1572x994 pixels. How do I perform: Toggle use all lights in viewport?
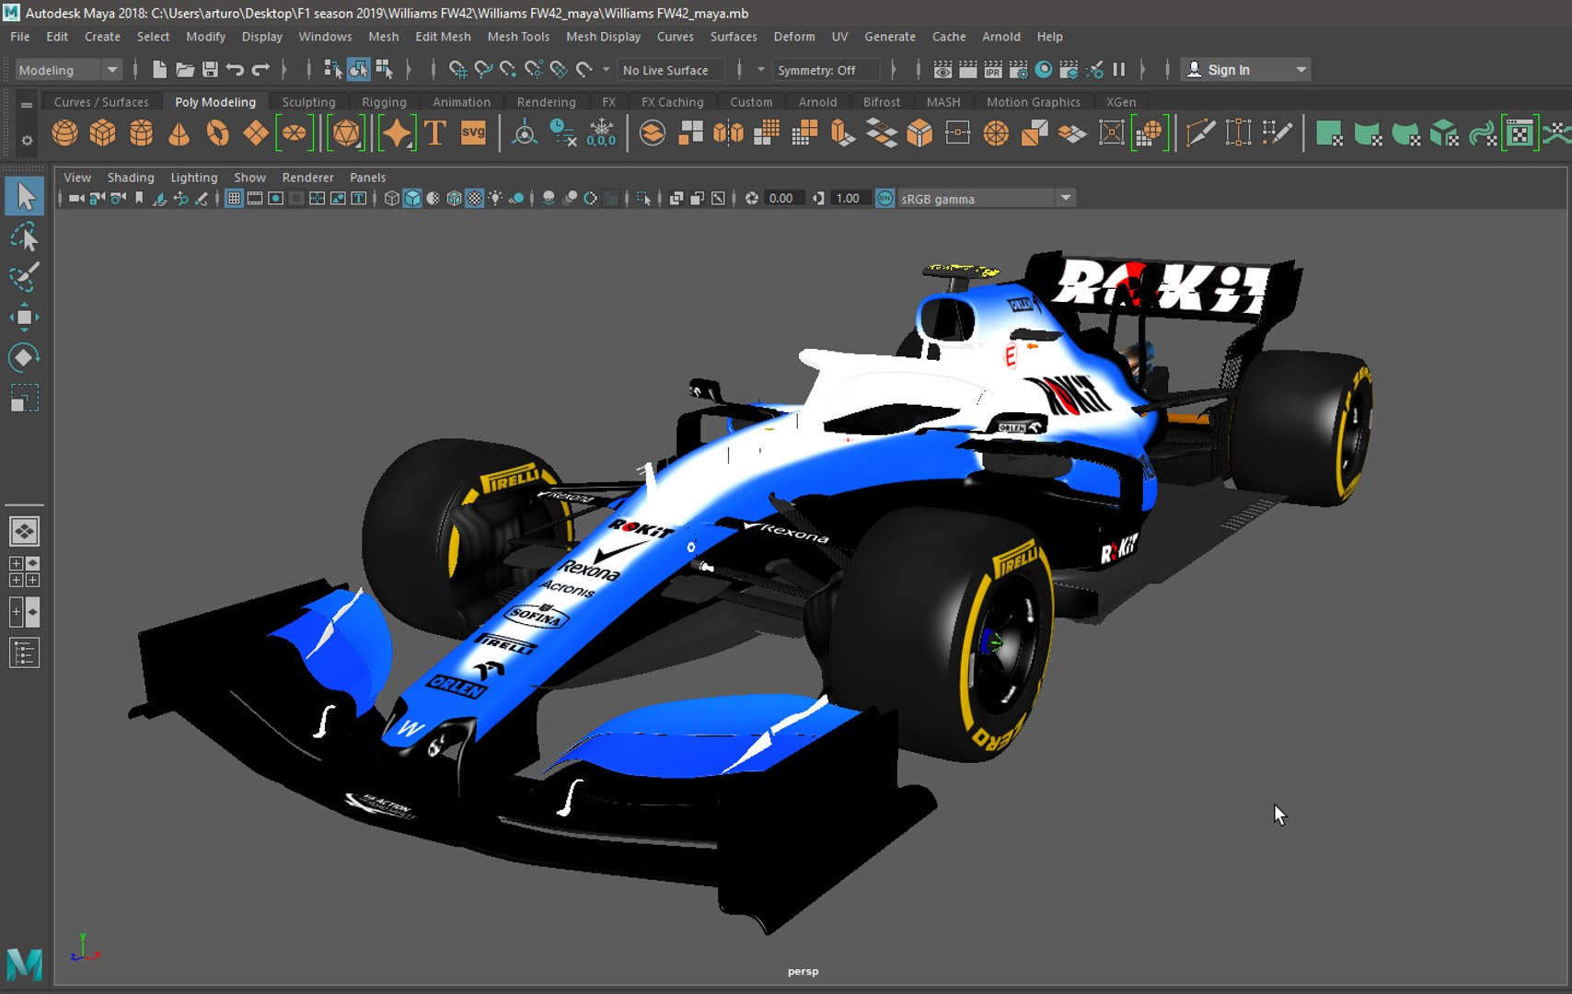(495, 198)
